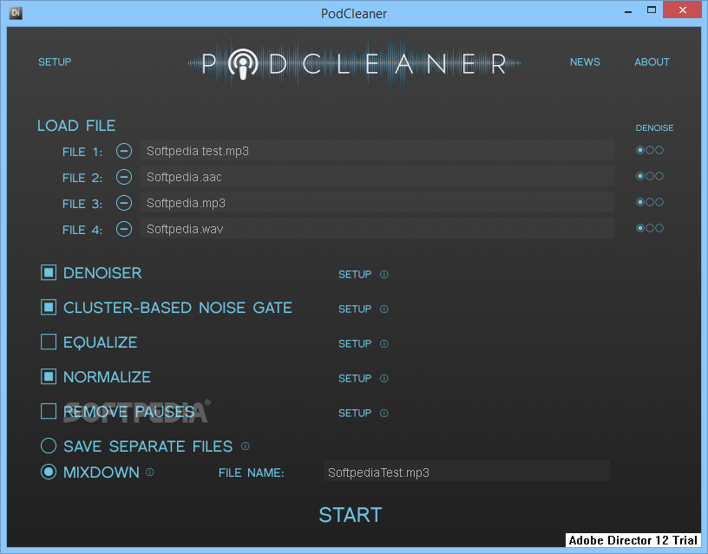Select Save Separate Files radio button

click(49, 446)
